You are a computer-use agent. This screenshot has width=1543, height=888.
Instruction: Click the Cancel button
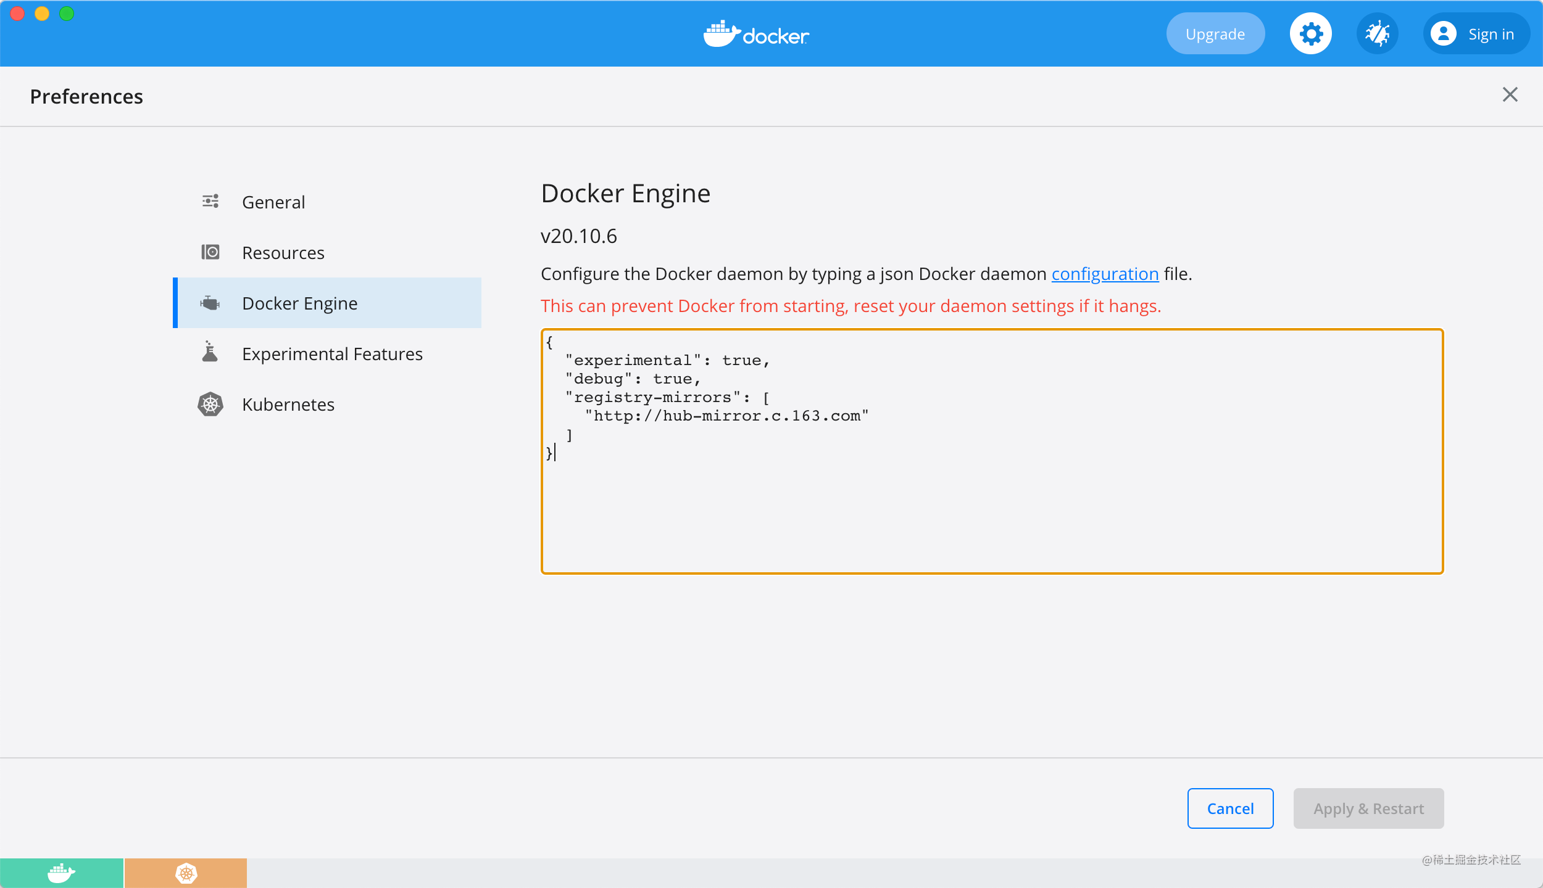(x=1230, y=808)
